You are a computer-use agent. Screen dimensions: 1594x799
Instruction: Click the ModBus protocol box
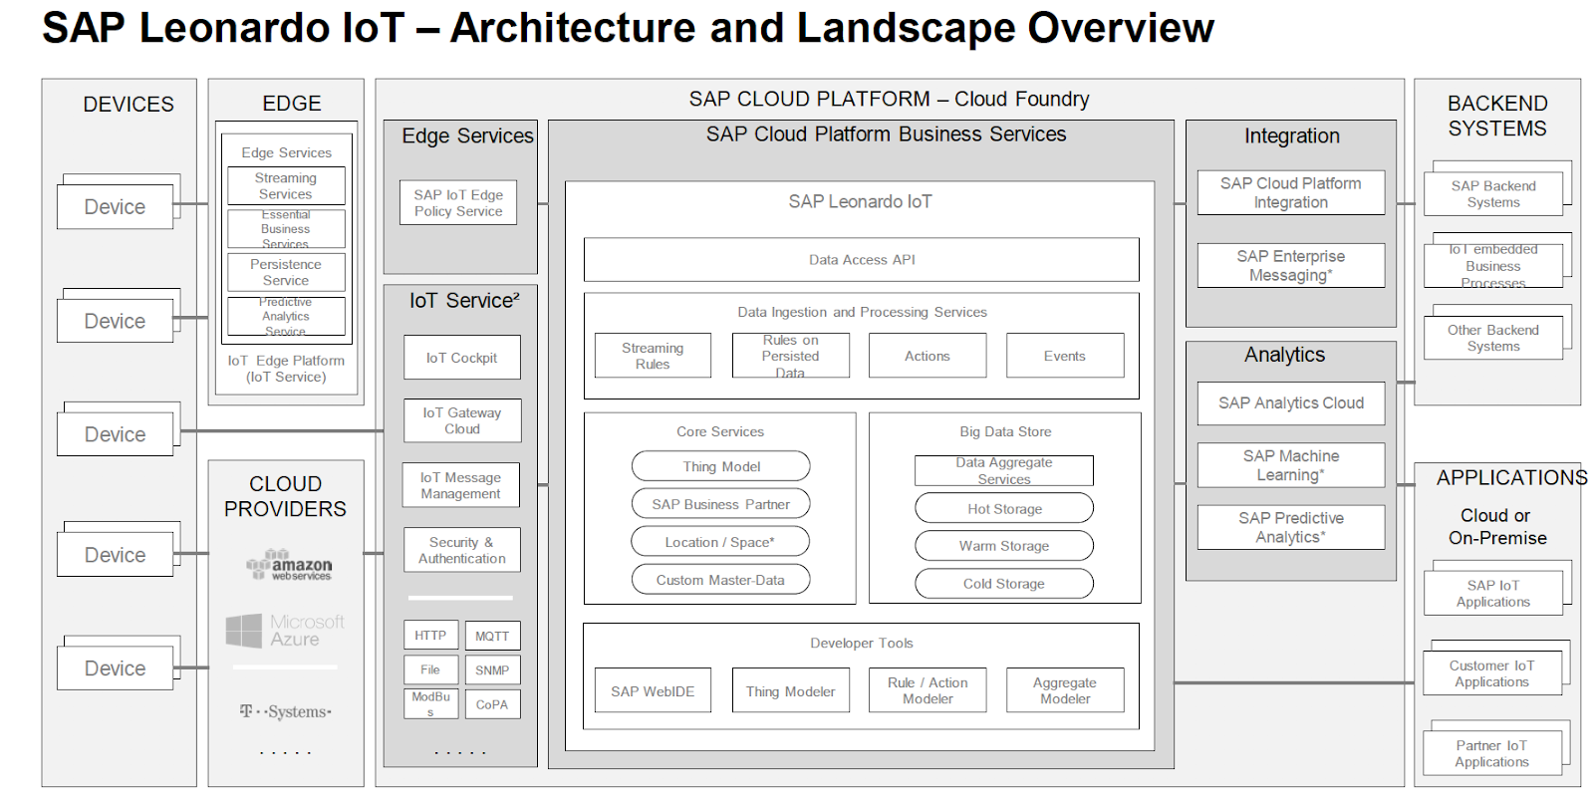(430, 703)
